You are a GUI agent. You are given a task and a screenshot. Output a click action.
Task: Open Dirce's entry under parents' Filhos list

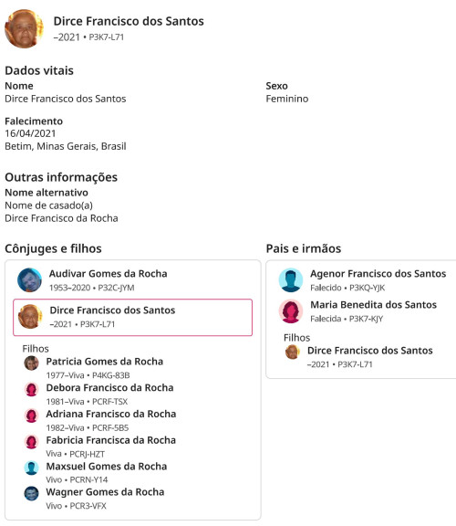pyautogui.click(x=370, y=351)
